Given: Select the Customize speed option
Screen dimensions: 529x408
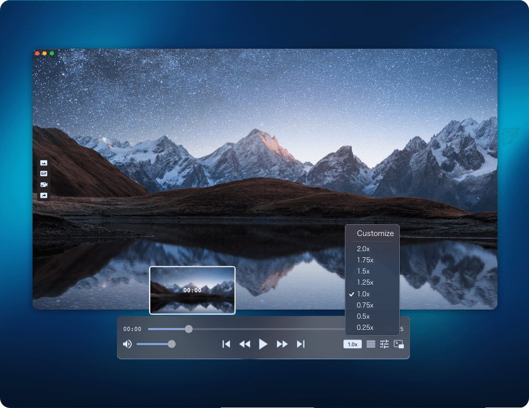Looking at the screenshot, I should 375,233.
